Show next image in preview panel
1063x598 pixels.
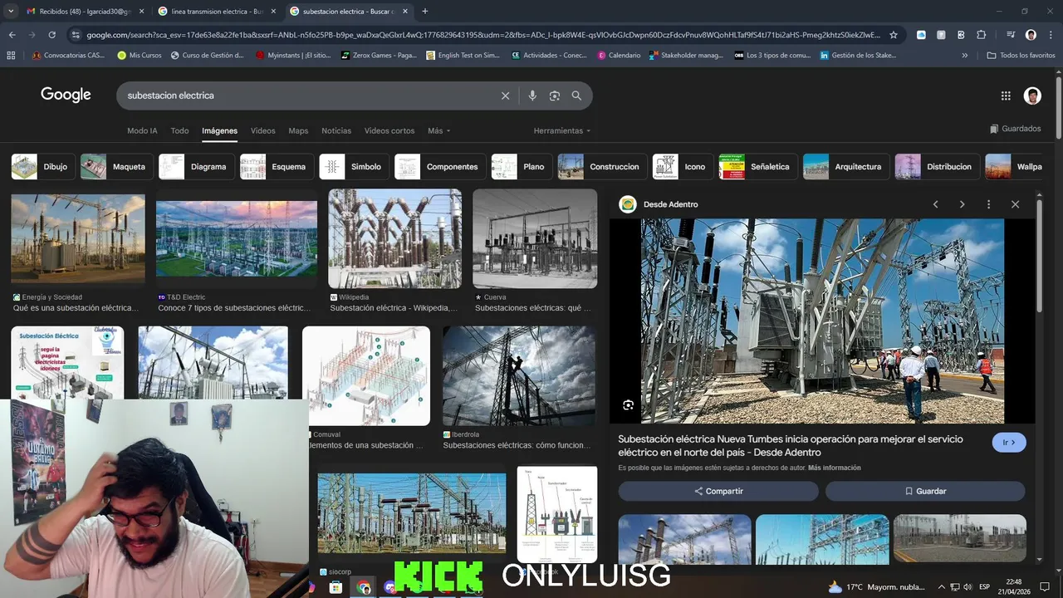pyautogui.click(x=962, y=204)
